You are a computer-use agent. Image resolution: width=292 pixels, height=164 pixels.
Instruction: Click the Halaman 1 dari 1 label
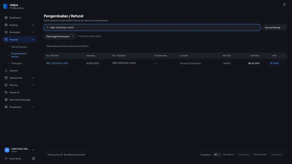click(260, 155)
